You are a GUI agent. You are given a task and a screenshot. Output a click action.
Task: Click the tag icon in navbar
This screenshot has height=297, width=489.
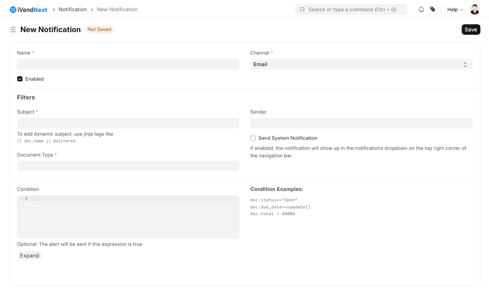[433, 9]
